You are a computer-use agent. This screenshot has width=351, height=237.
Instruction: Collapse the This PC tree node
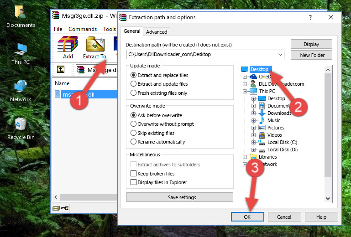point(245,91)
